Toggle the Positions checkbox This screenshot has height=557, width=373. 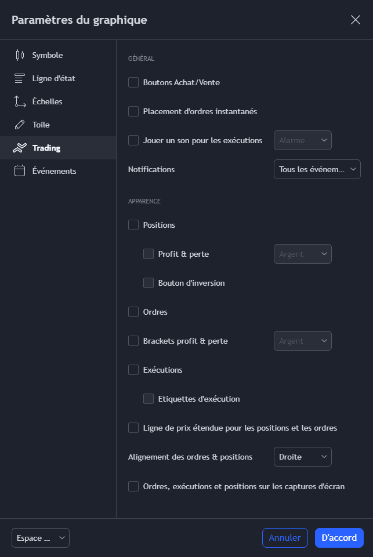pyautogui.click(x=133, y=225)
